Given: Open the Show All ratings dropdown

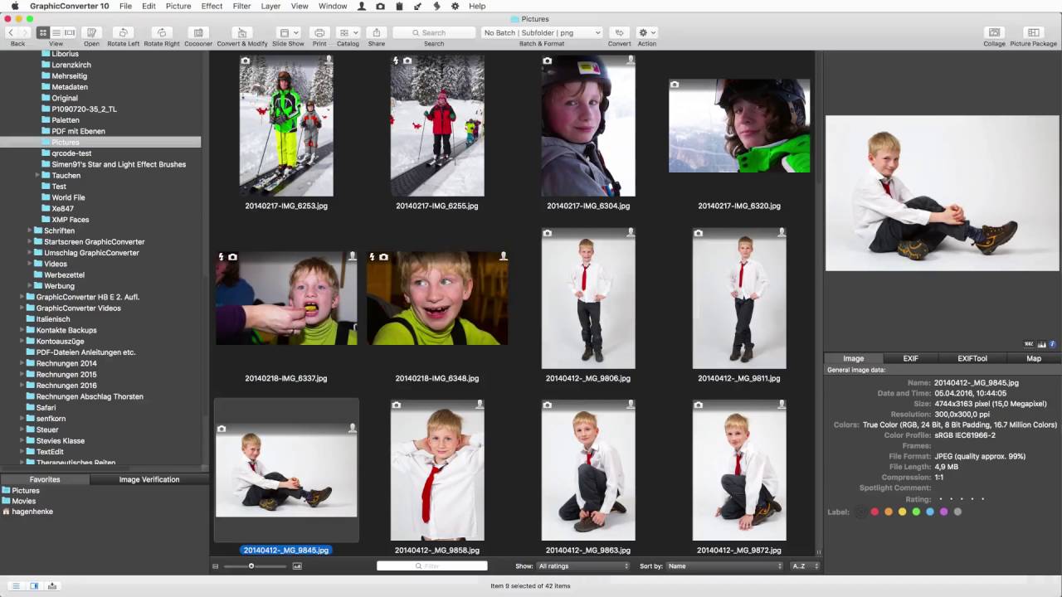Looking at the screenshot, I should [x=583, y=566].
